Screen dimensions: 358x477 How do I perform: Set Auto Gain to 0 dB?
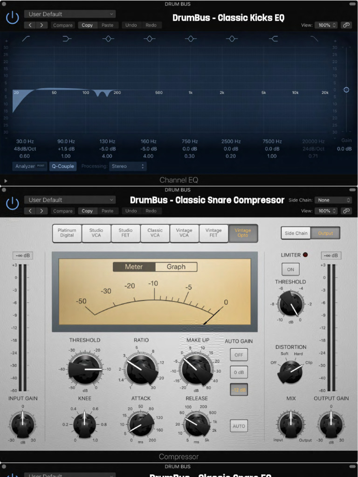[x=239, y=372]
